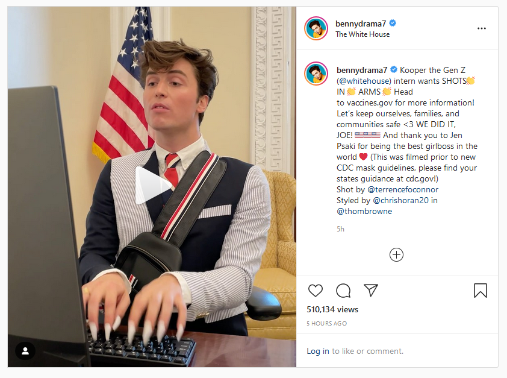The image size is (507, 378).
Task: Like the post with the heart icon
Action: [316, 291]
